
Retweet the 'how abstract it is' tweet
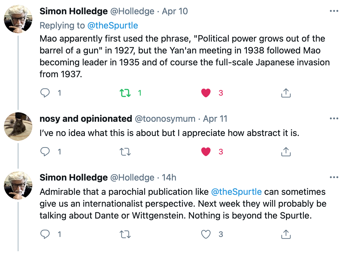coord(125,152)
